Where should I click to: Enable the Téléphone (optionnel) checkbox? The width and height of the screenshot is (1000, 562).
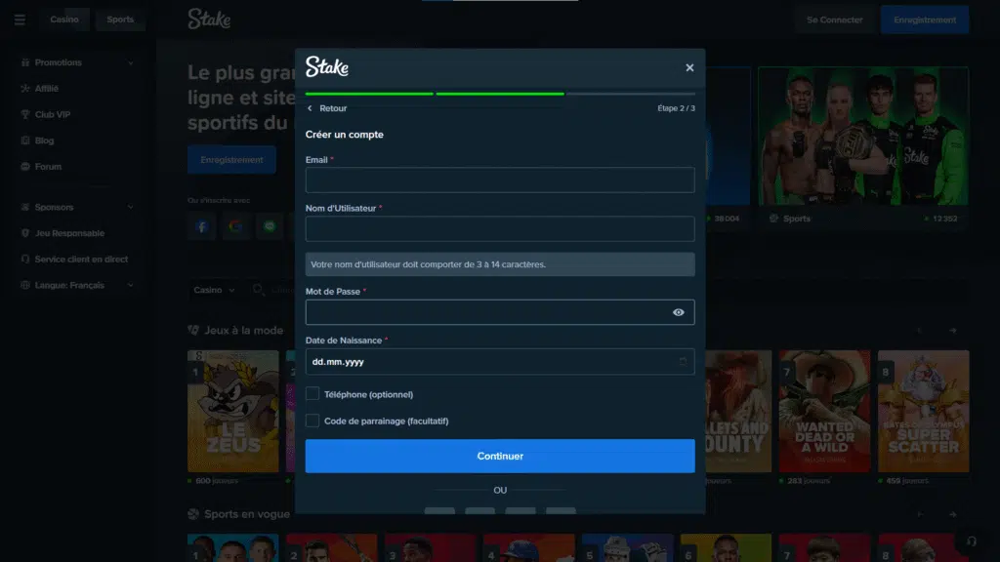tap(312, 394)
